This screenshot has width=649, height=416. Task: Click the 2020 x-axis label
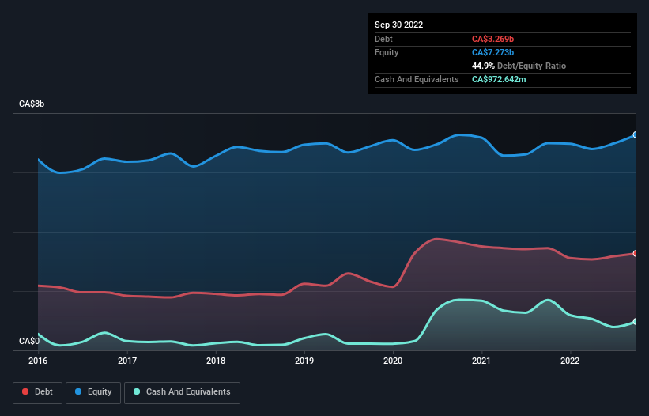click(393, 361)
